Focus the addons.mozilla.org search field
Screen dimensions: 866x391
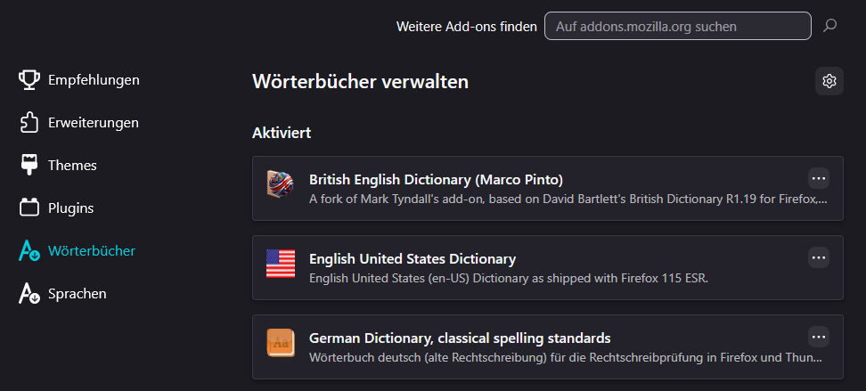[677, 26]
